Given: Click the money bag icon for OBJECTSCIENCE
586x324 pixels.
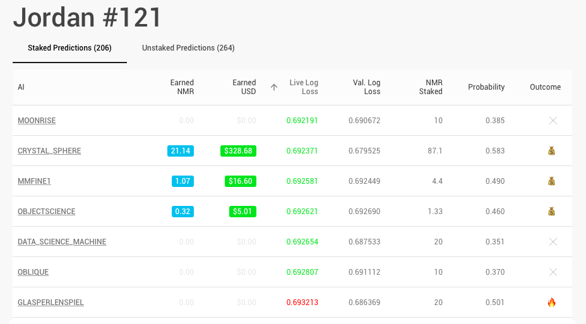Looking at the screenshot, I should (553, 212).
